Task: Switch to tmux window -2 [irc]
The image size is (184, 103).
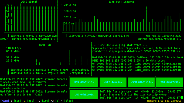Action: (x=43, y=101)
